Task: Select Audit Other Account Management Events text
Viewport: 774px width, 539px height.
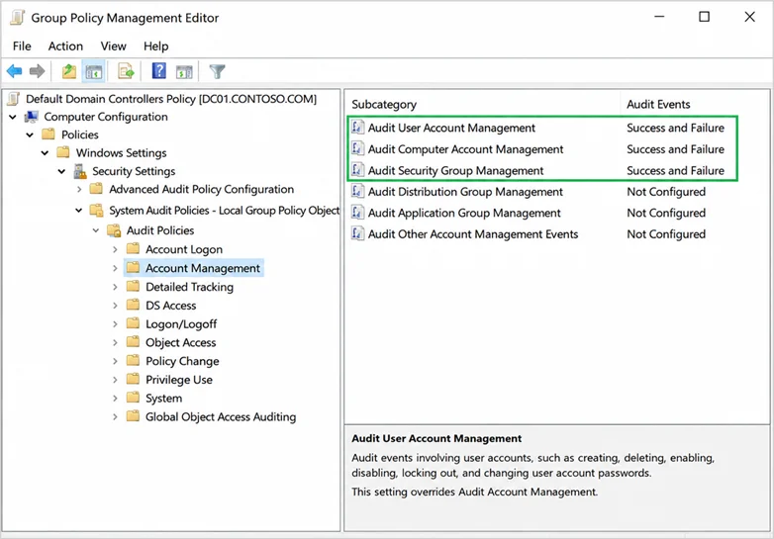Action: pos(473,234)
